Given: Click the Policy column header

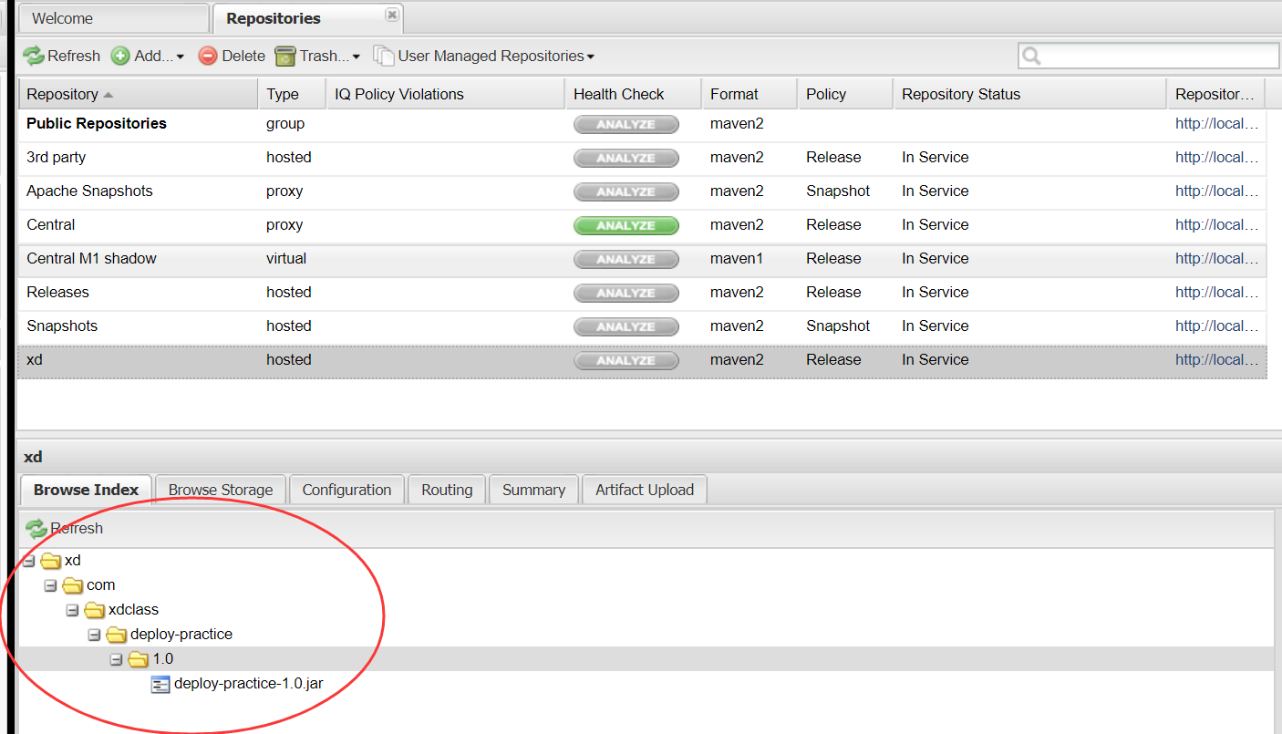Looking at the screenshot, I should tap(845, 94).
